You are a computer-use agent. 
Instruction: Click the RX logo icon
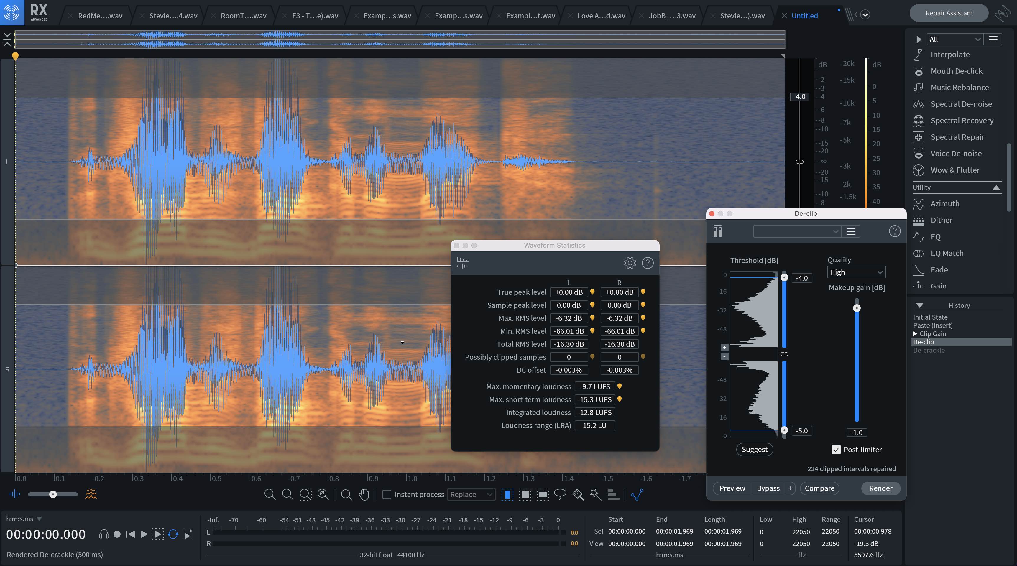coord(12,12)
